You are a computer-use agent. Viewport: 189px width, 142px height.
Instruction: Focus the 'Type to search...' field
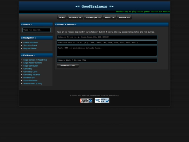[36, 30]
